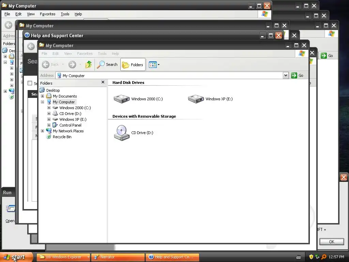Switch to Narrator in taskbar
Screen dimensions: 349x262
pyautogui.click(x=118, y=257)
